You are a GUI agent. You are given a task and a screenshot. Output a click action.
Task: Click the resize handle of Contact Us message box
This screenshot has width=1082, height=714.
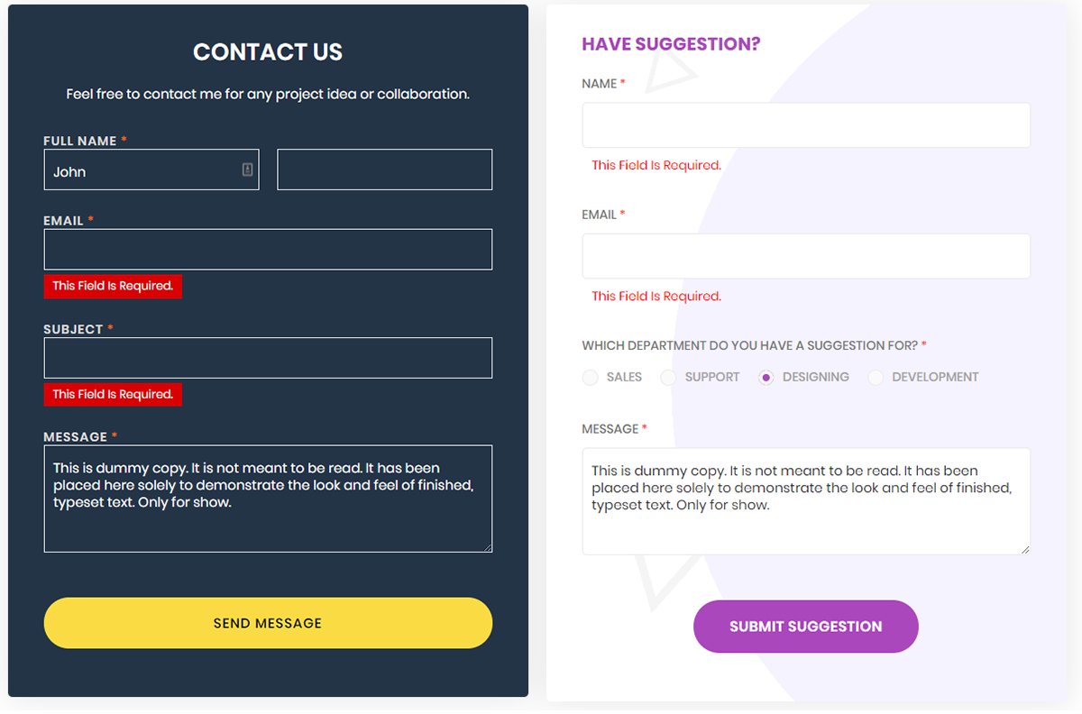tap(487, 546)
